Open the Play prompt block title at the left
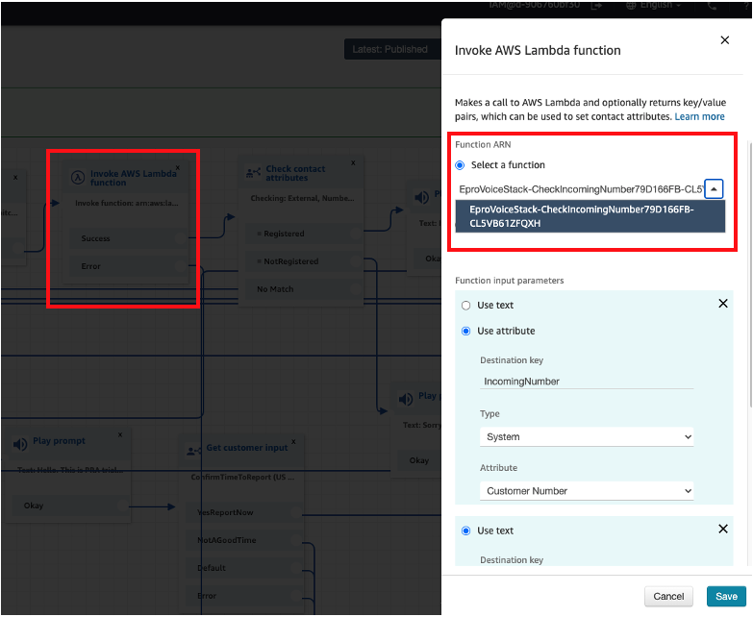The width and height of the screenshot is (753, 617). coord(59,441)
